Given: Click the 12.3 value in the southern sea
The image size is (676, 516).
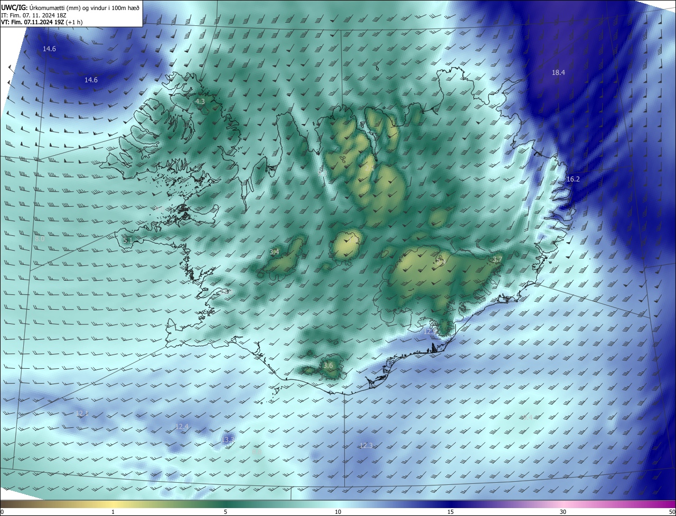Looking at the screenshot, I should pyautogui.click(x=365, y=445).
